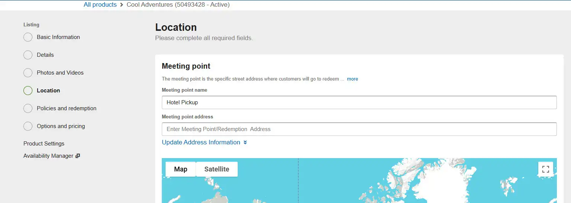Open Availability Manager link

48,156
